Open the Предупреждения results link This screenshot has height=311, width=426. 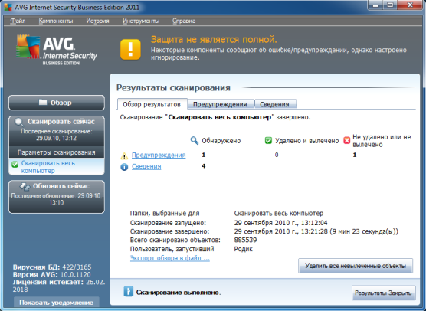[x=159, y=155]
